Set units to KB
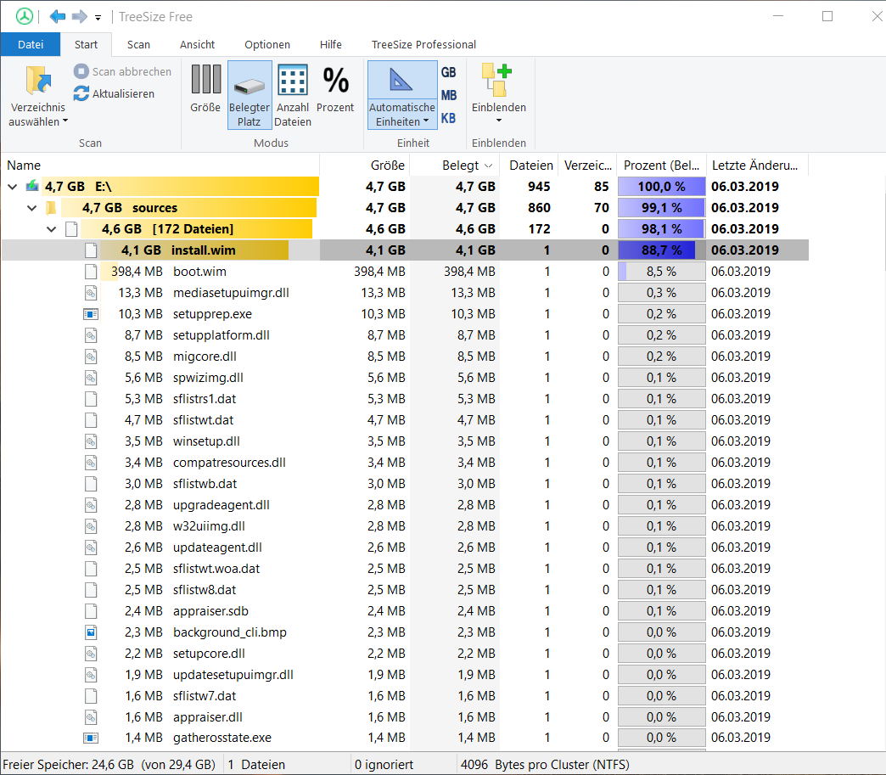 click(x=449, y=118)
